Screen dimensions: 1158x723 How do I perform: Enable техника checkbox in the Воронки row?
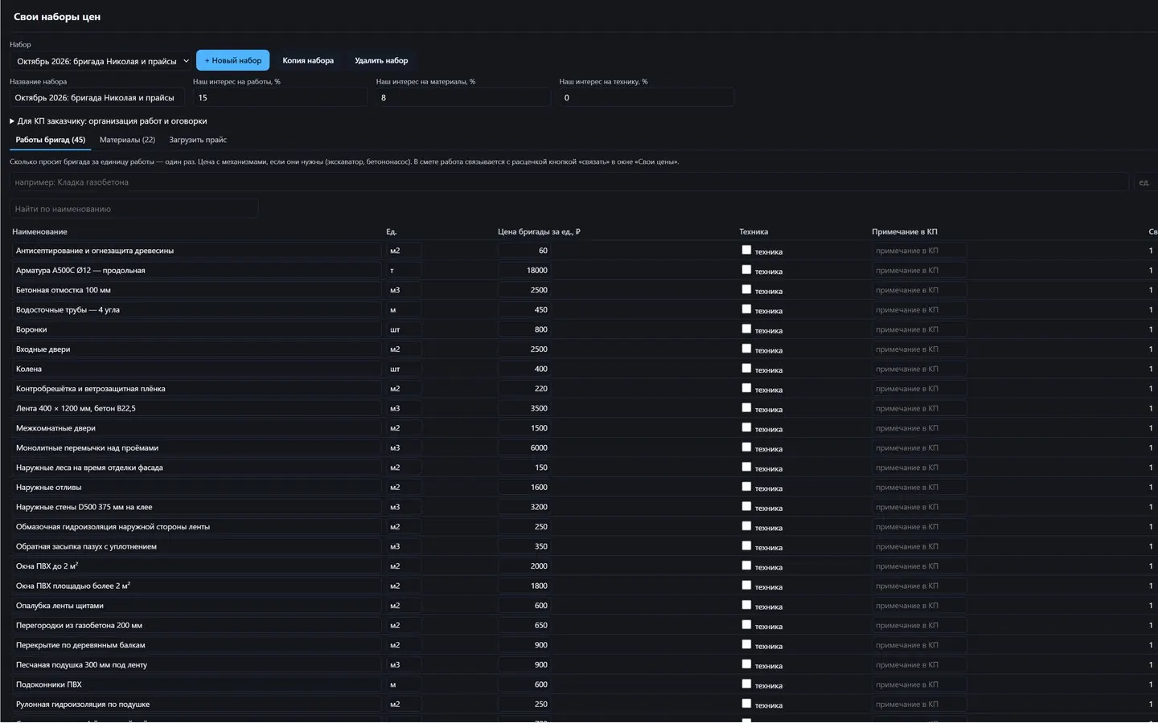[746, 329]
